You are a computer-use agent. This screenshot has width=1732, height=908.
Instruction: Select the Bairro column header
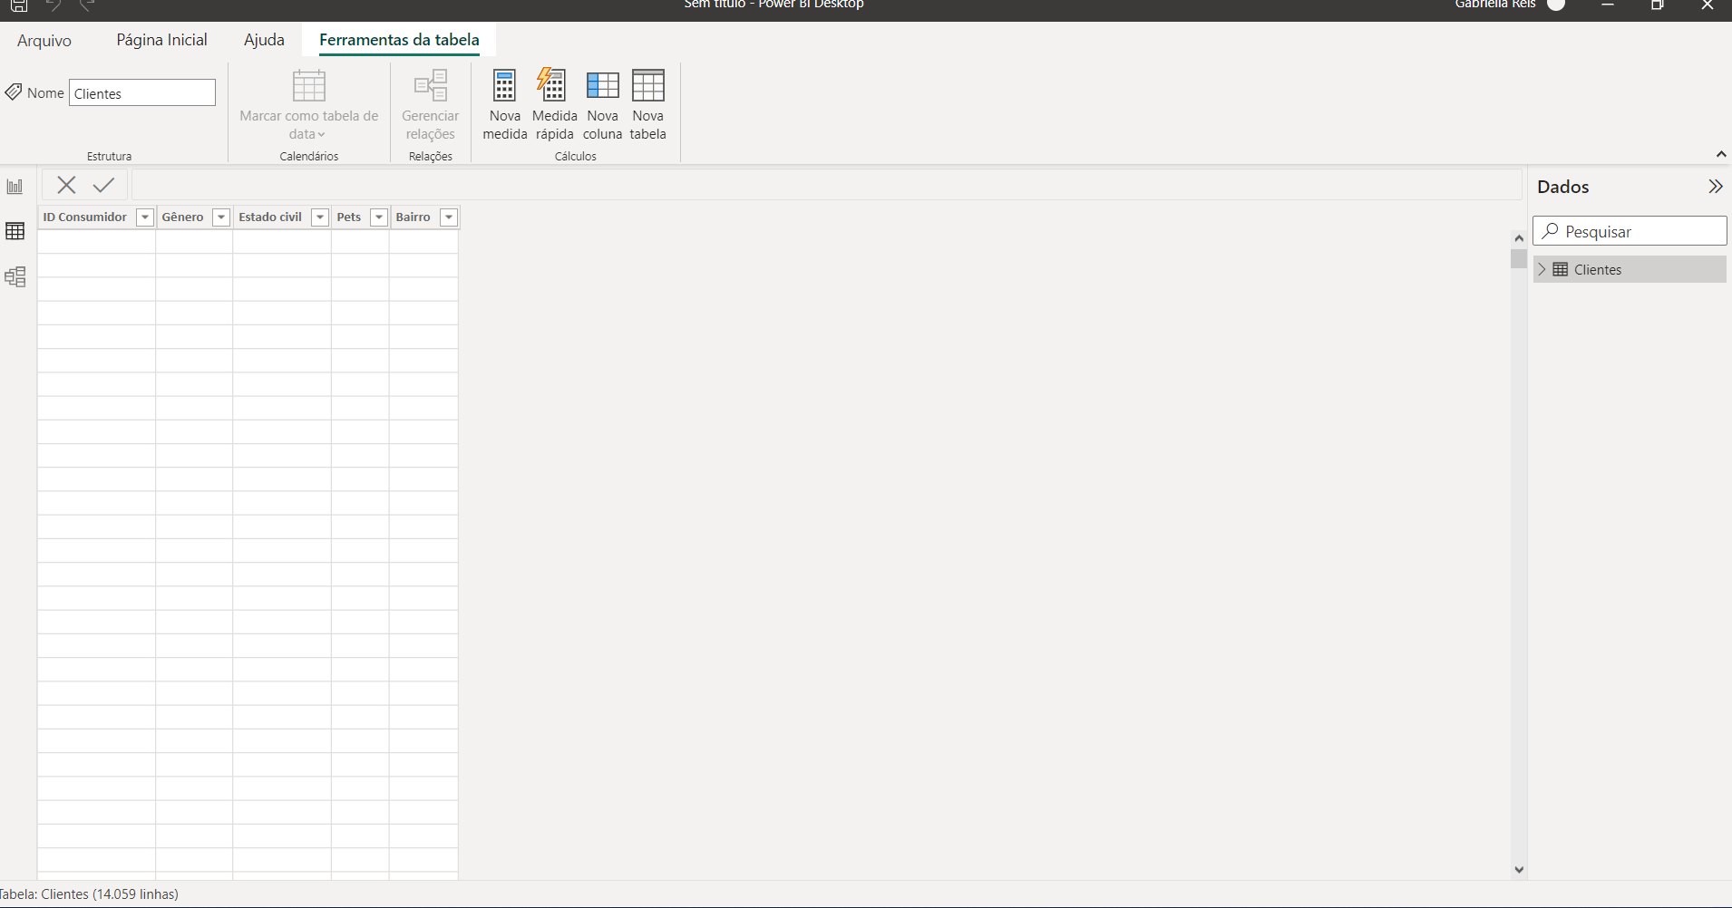tap(414, 217)
